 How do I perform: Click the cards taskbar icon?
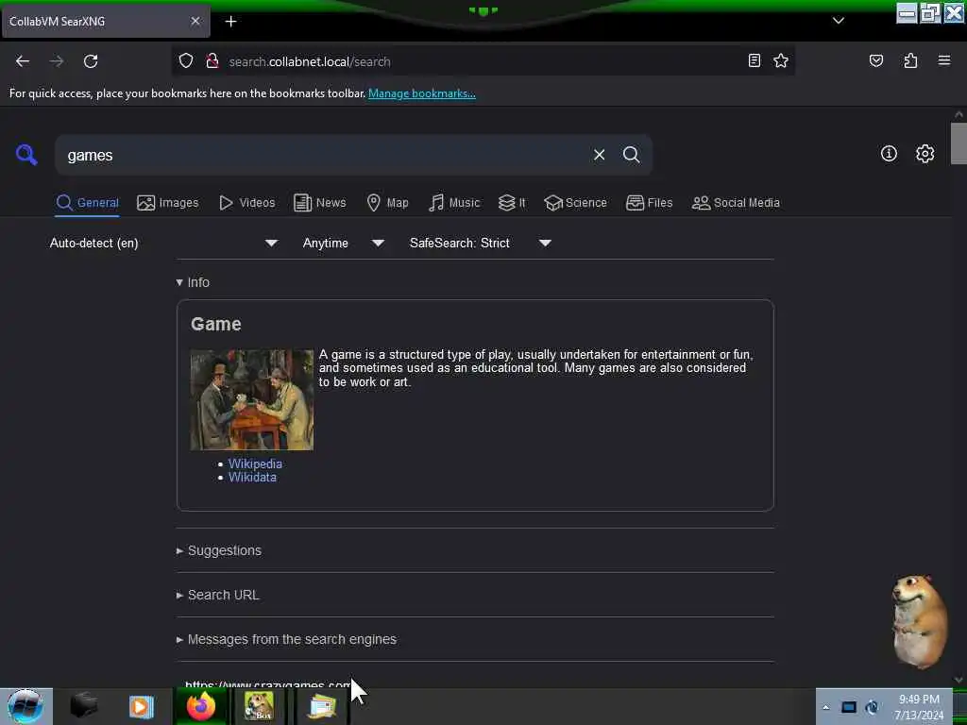(321, 706)
